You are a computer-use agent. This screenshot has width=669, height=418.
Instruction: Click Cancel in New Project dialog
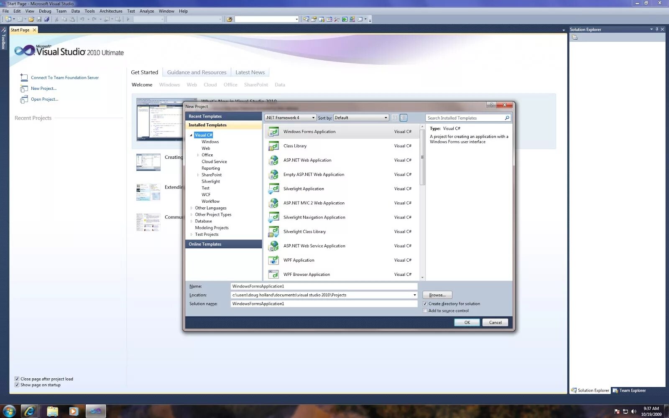(x=495, y=322)
